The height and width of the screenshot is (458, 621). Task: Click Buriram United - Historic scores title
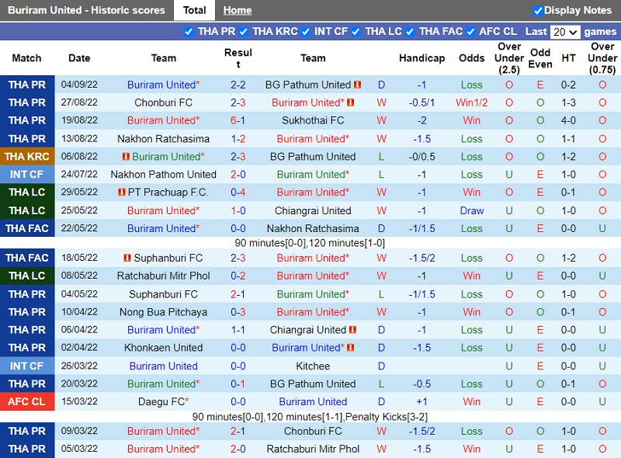(86, 10)
